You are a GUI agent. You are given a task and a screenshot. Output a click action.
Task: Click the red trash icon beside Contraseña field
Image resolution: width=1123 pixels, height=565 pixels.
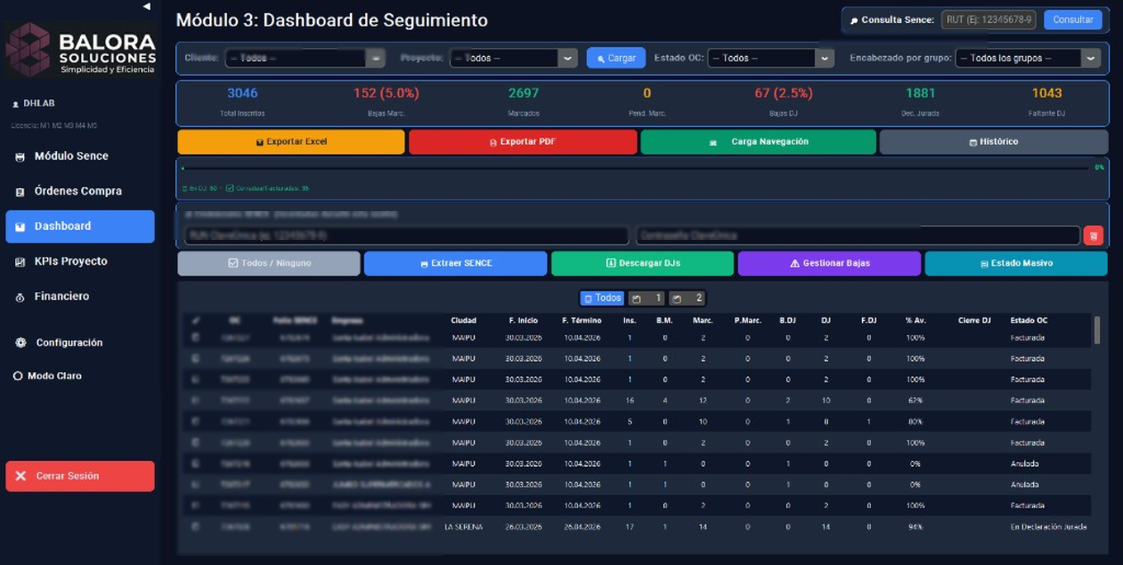tap(1092, 236)
